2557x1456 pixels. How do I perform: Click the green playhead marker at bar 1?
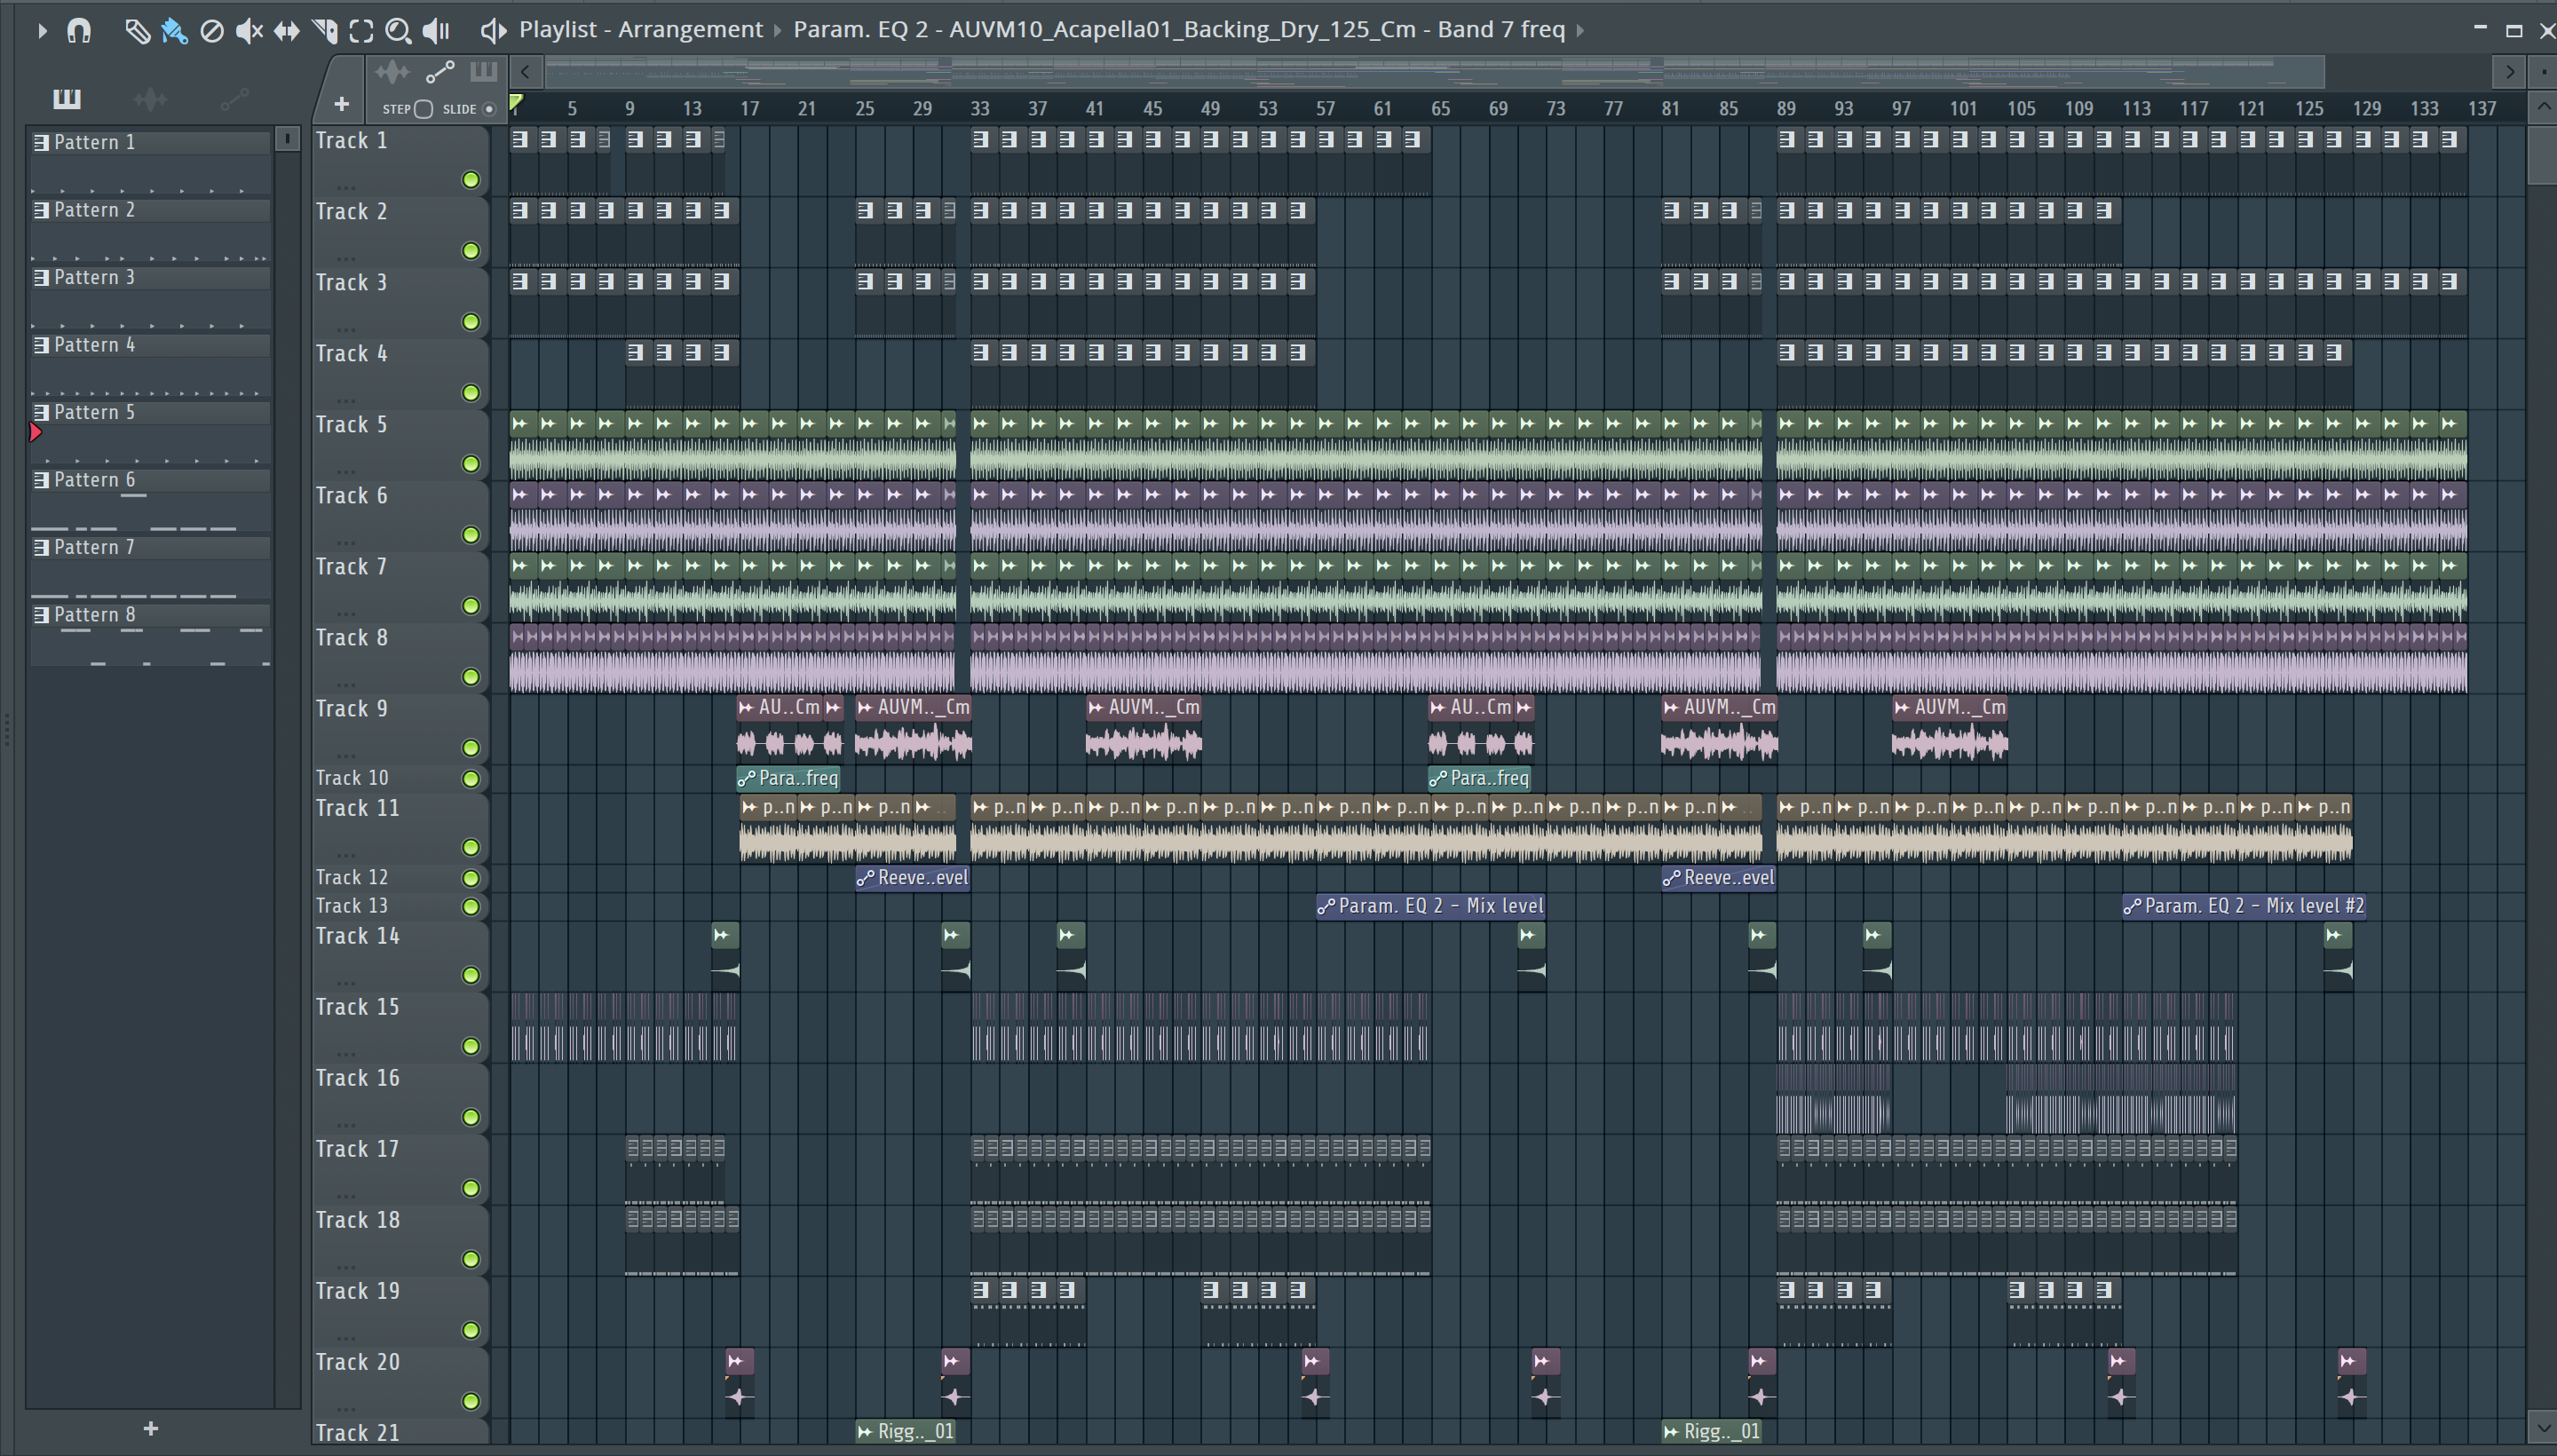click(516, 103)
